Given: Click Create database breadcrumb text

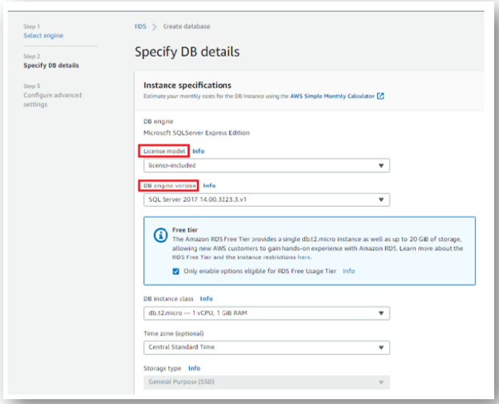Looking at the screenshot, I should pos(187,26).
